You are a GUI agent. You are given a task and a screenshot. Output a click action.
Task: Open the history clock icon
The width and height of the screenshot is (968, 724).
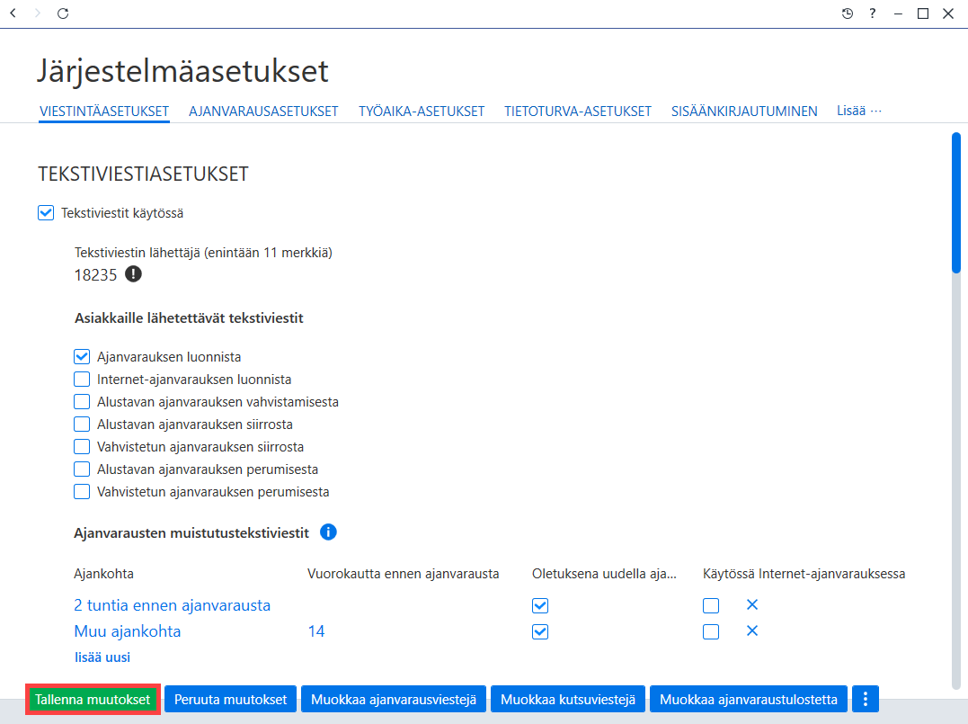(848, 13)
